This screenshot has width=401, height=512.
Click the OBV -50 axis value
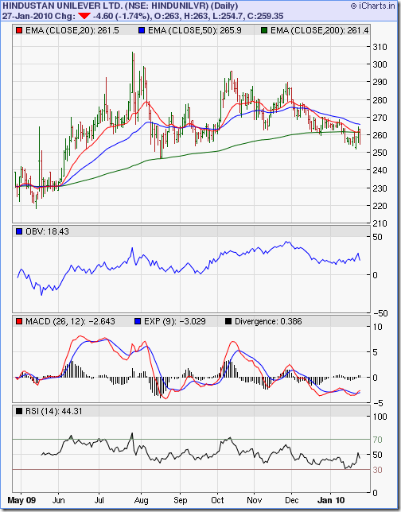380,313
